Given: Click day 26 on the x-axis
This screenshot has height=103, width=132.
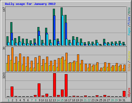Looking at the screenshot, I should [104, 100].
